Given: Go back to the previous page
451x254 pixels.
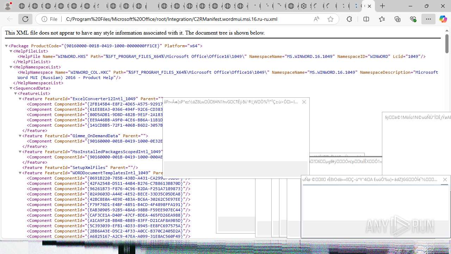Looking at the screenshot, I should (x=10, y=19).
